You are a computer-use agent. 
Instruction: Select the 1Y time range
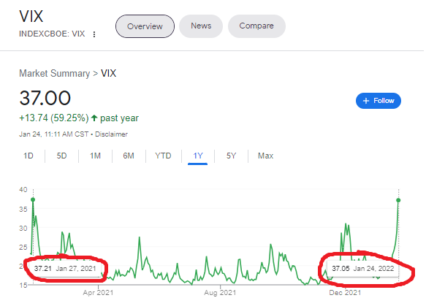(198, 156)
